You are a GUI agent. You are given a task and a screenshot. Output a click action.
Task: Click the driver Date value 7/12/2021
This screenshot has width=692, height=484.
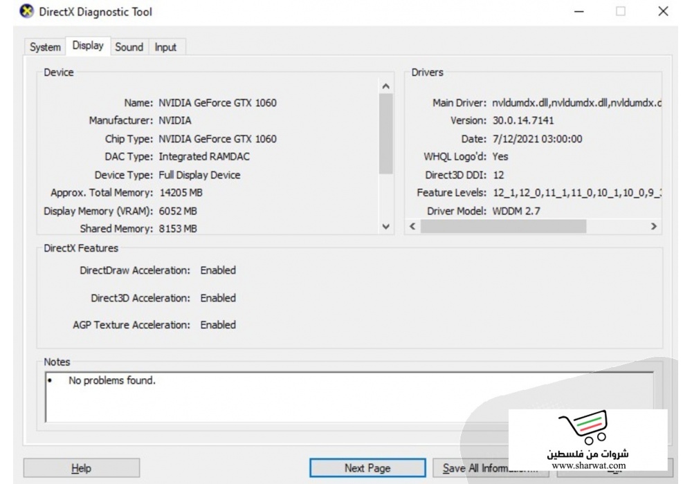pos(537,139)
